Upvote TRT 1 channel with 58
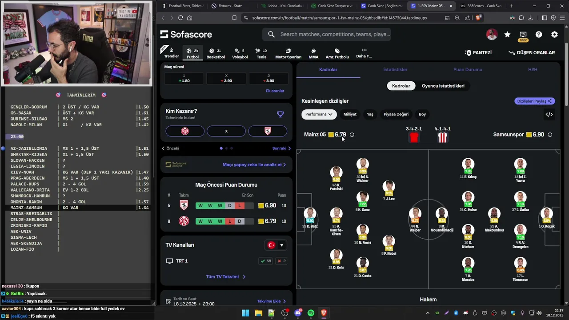The height and width of the screenshot is (320, 569). 265,261
